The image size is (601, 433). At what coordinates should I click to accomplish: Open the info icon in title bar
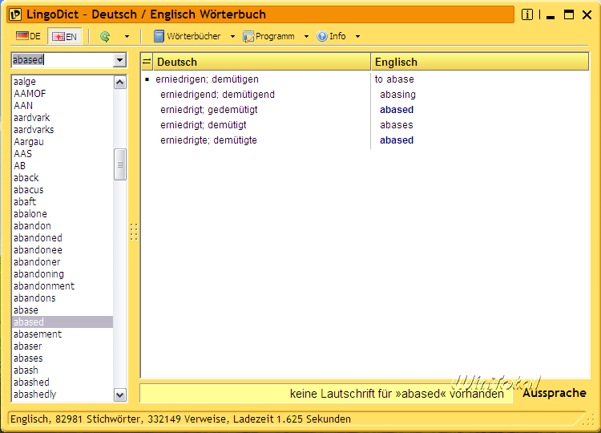coord(527,14)
